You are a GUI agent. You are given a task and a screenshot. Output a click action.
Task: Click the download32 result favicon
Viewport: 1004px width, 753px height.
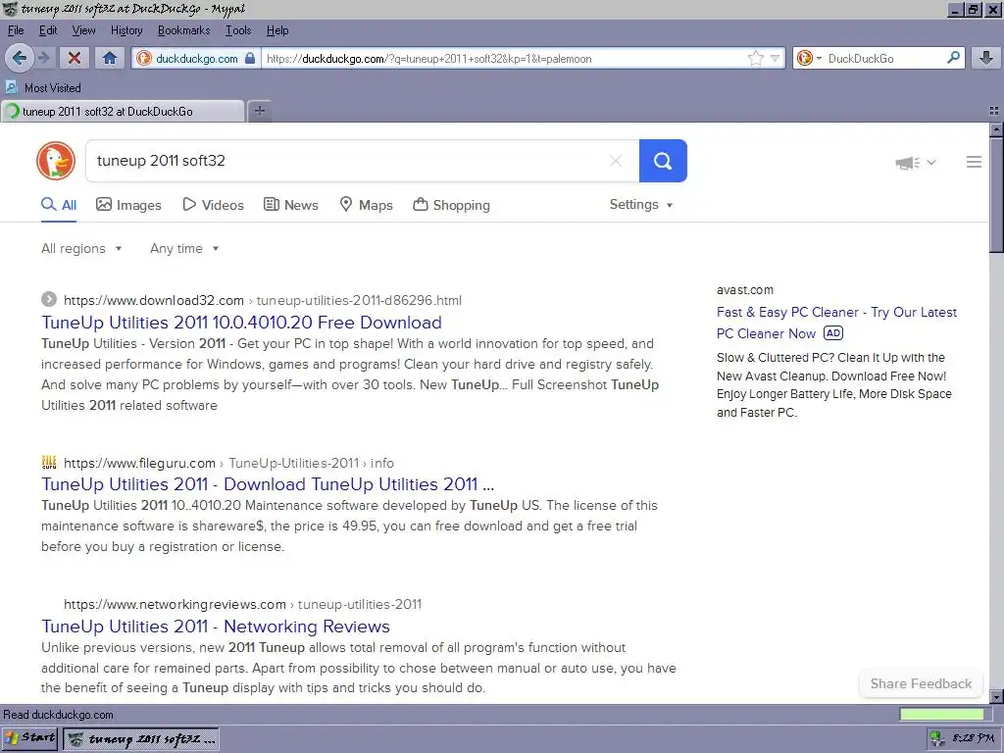[49, 299]
